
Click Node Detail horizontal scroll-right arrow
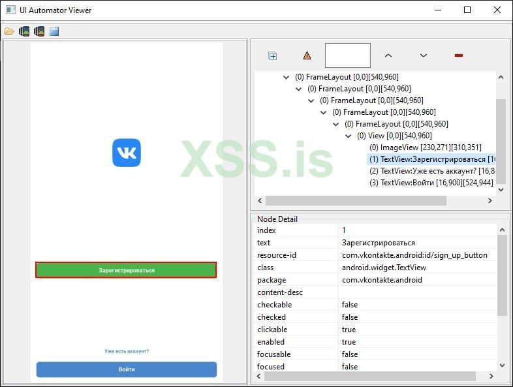pos(491,376)
